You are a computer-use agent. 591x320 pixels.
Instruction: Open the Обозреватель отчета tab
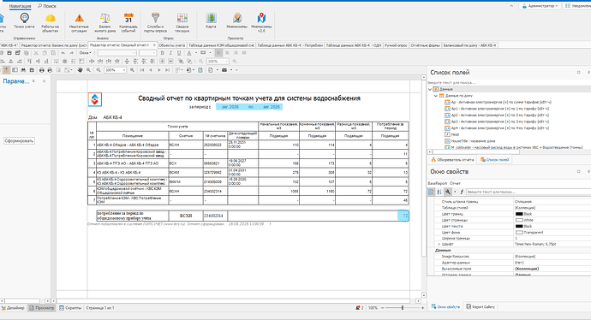tap(453, 160)
